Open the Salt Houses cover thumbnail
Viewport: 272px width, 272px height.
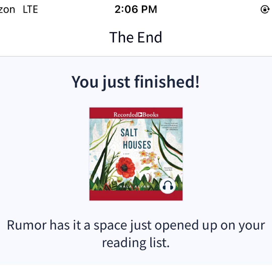136,154
